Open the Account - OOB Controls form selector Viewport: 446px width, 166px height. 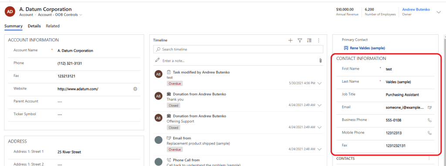60,15
